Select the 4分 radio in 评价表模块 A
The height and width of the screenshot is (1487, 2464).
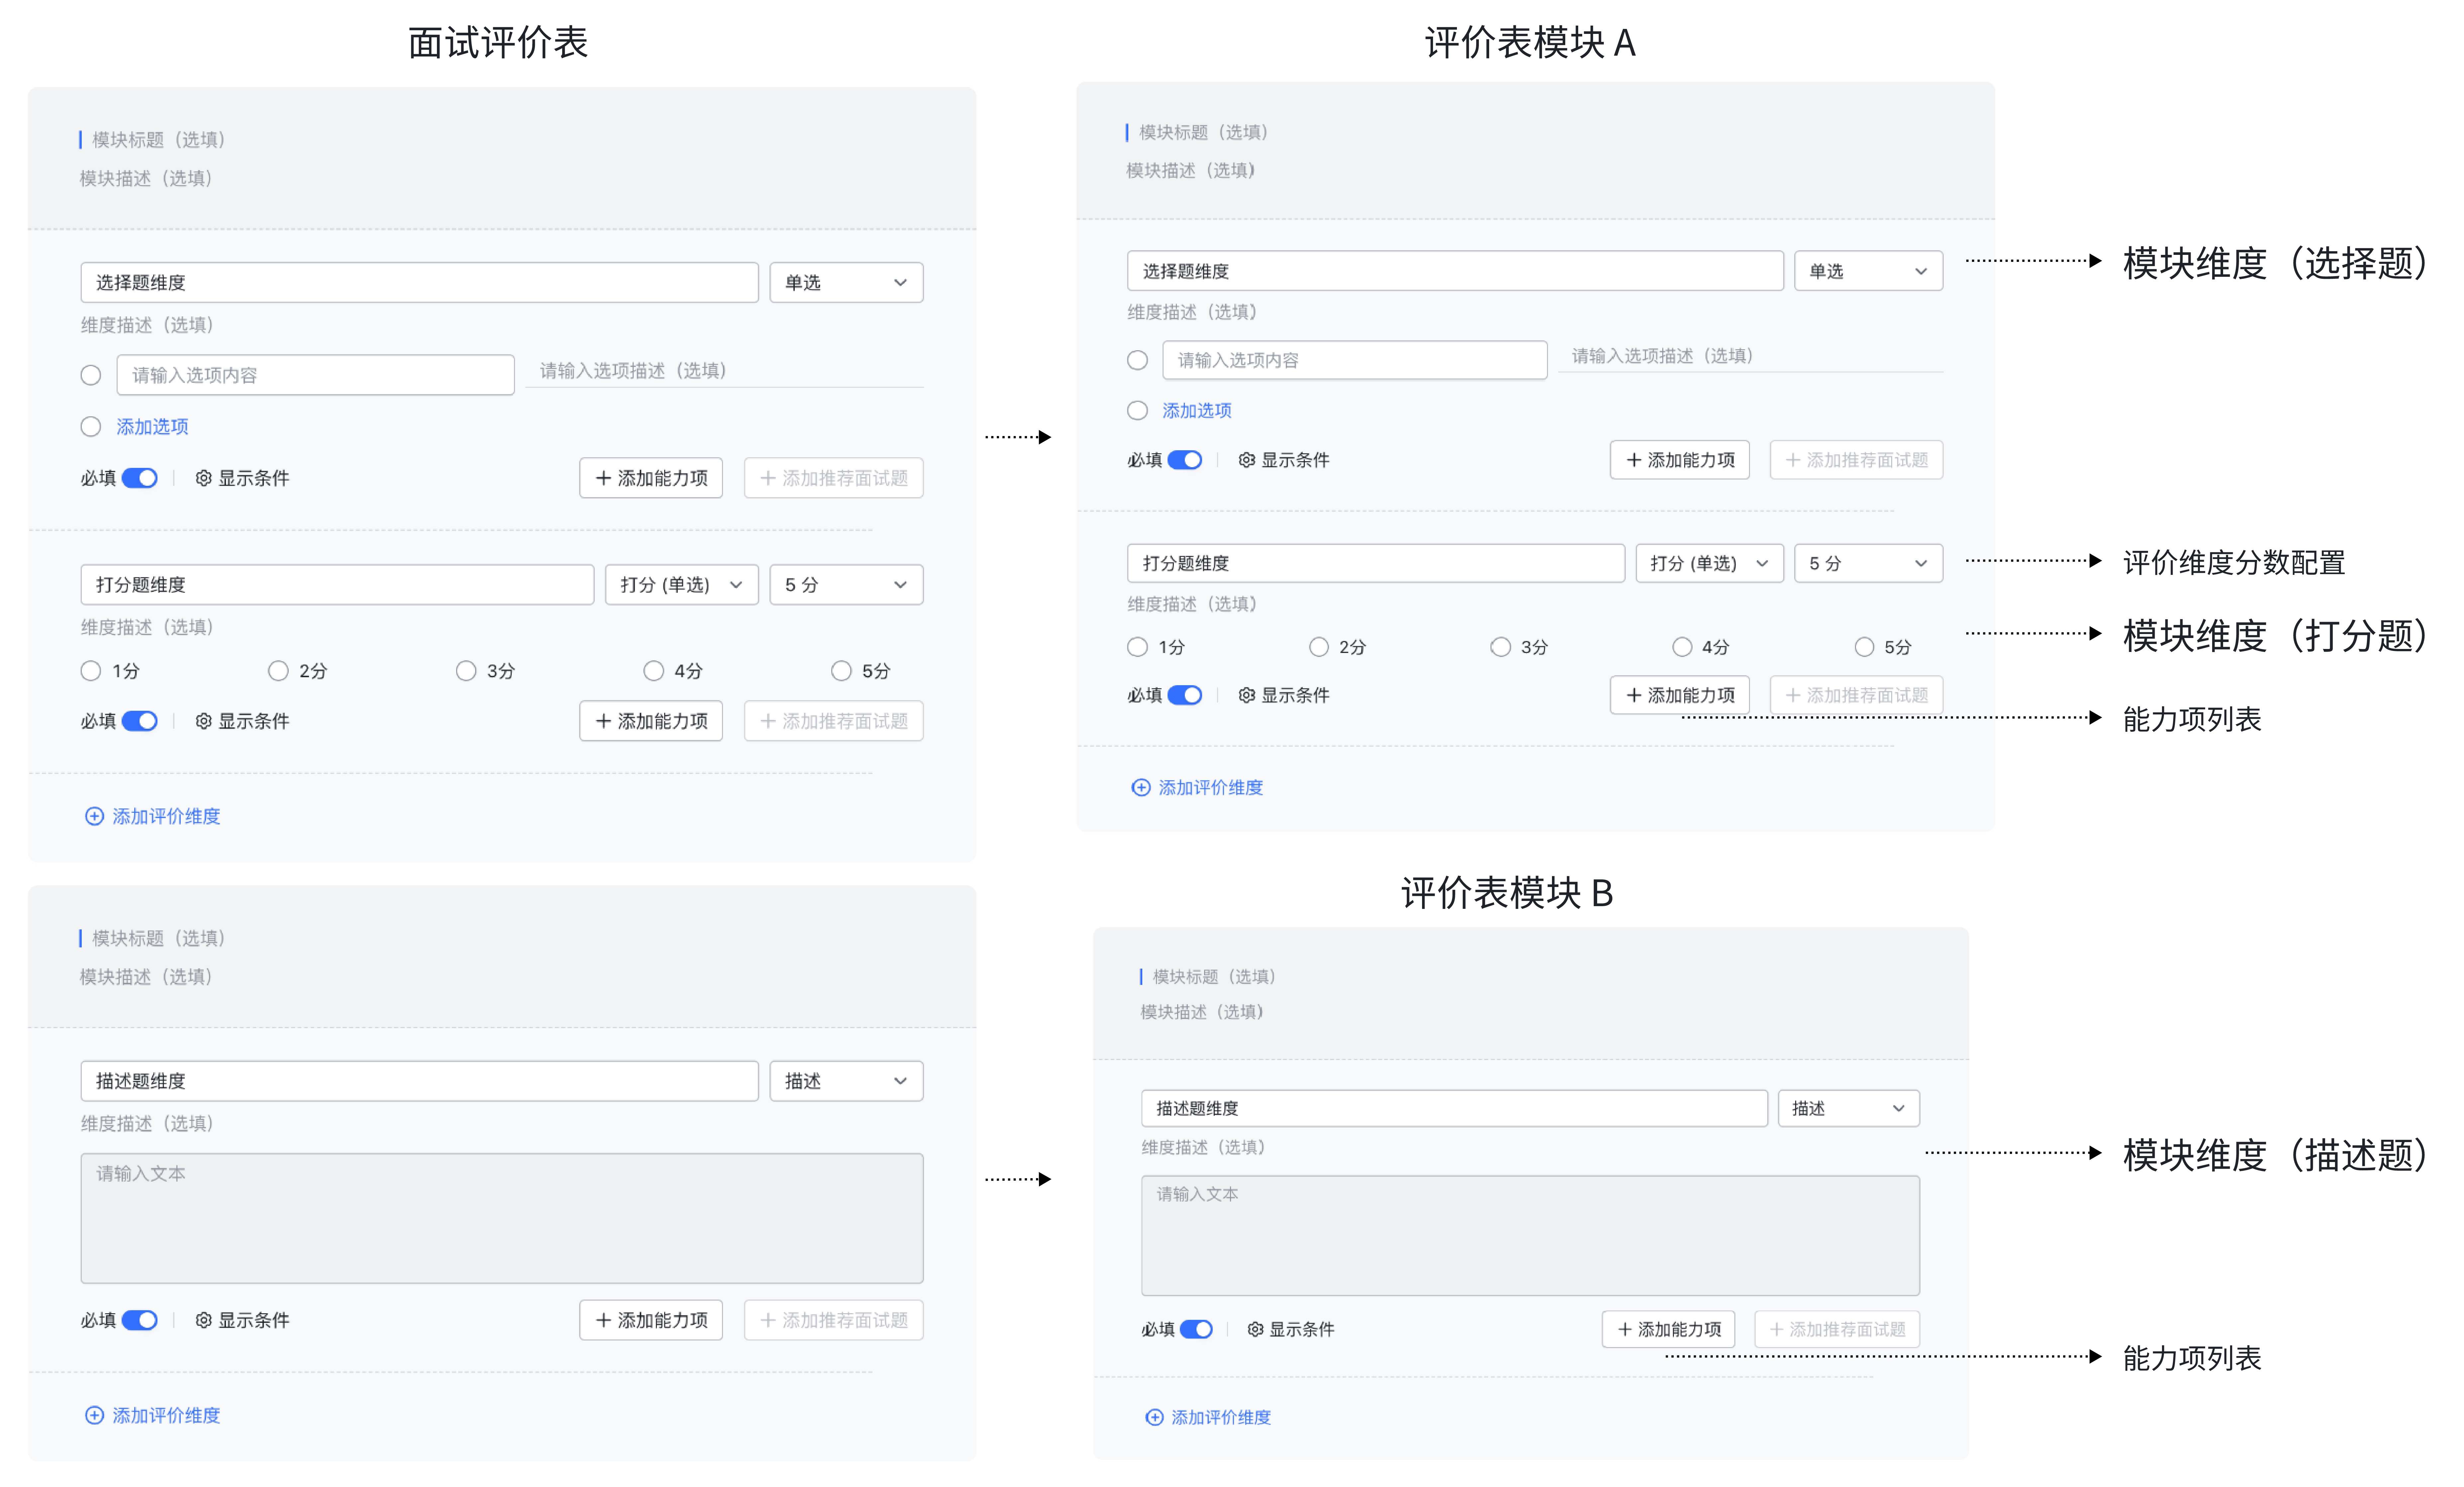pos(1682,647)
